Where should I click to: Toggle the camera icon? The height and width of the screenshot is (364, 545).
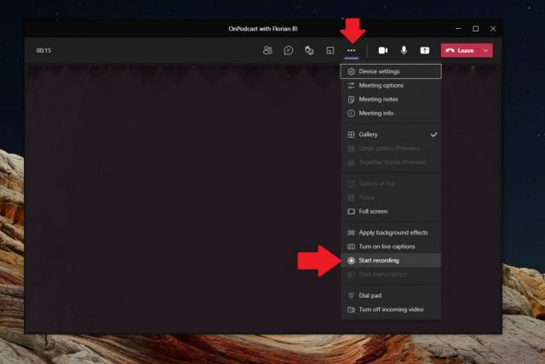pyautogui.click(x=383, y=50)
